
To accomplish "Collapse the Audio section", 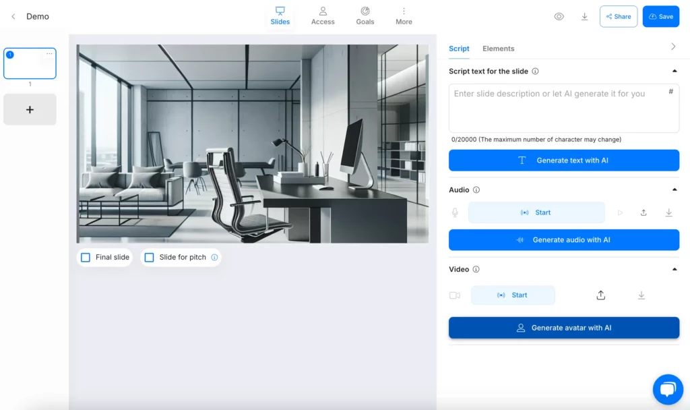I will tap(675, 190).
